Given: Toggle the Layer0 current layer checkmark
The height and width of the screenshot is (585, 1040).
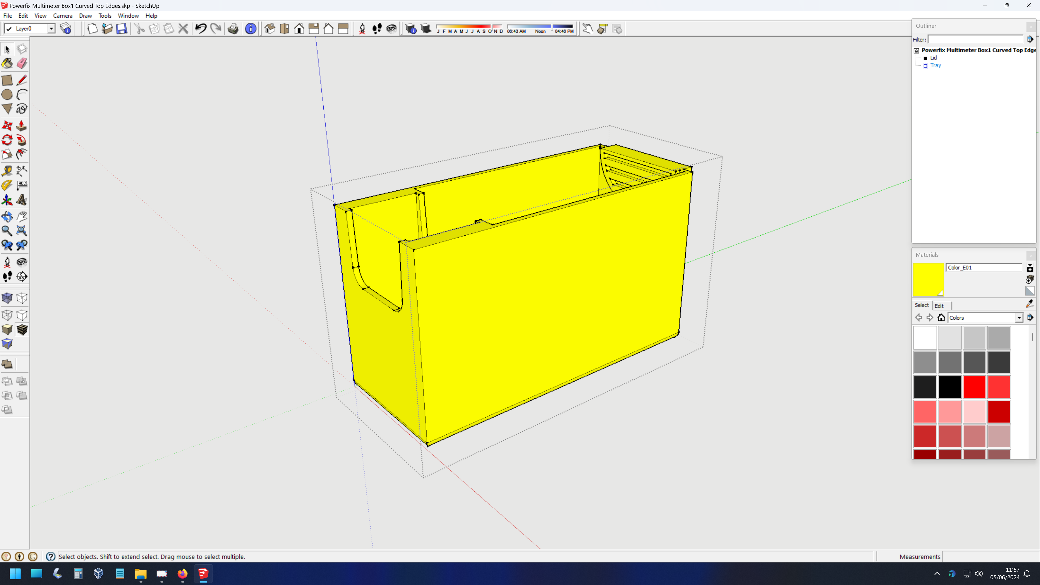Looking at the screenshot, I should pyautogui.click(x=9, y=29).
